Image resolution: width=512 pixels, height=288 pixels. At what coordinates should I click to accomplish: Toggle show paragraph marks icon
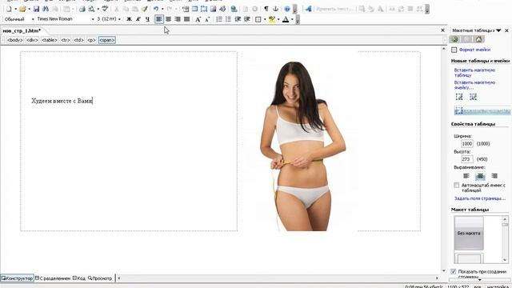[266, 9]
